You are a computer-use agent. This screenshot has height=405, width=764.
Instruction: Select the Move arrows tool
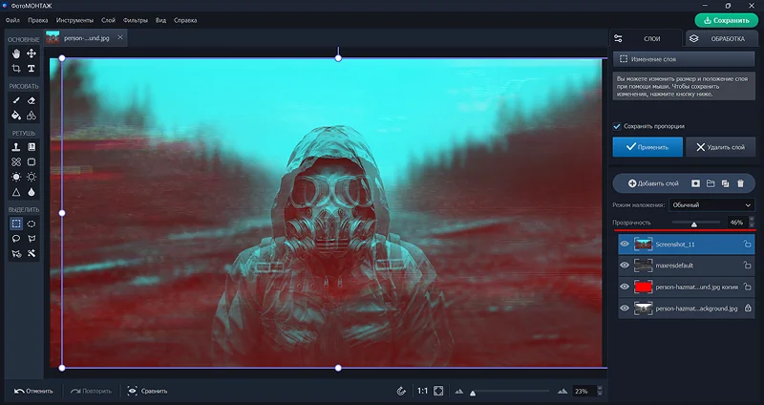32,53
